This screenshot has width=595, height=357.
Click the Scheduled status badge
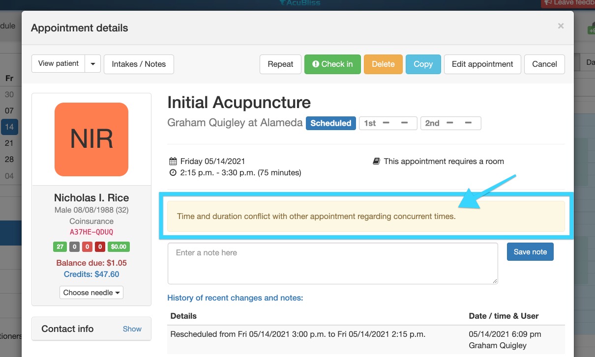click(x=331, y=123)
